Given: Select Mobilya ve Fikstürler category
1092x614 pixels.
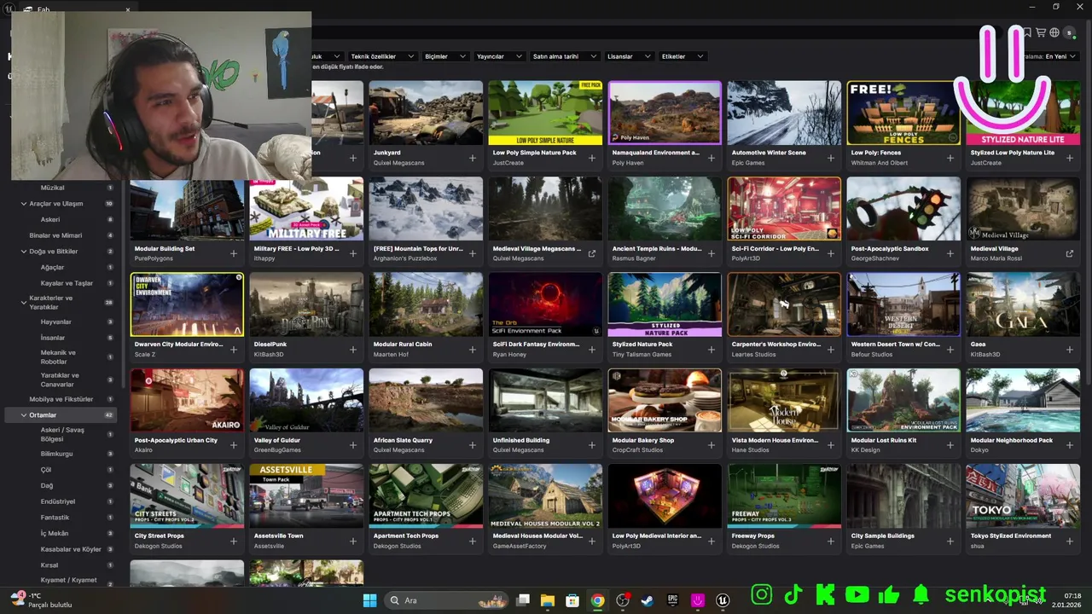Looking at the screenshot, I should [x=61, y=399].
